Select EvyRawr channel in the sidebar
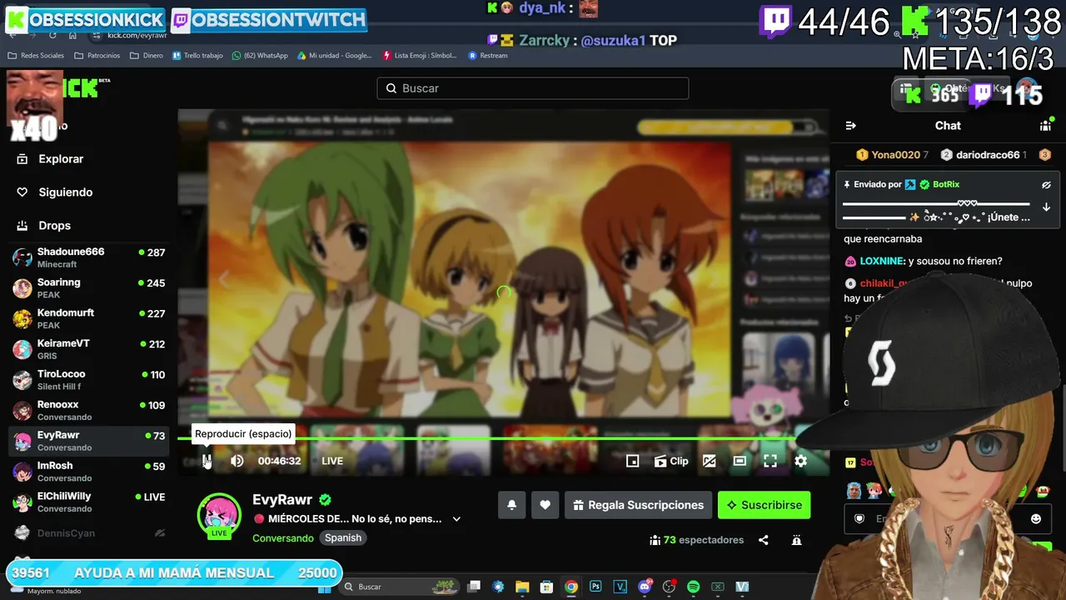 click(x=89, y=441)
